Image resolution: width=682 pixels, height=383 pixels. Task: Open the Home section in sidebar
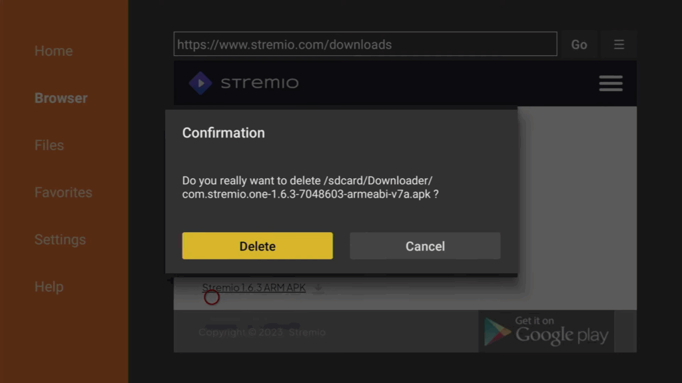tap(53, 51)
